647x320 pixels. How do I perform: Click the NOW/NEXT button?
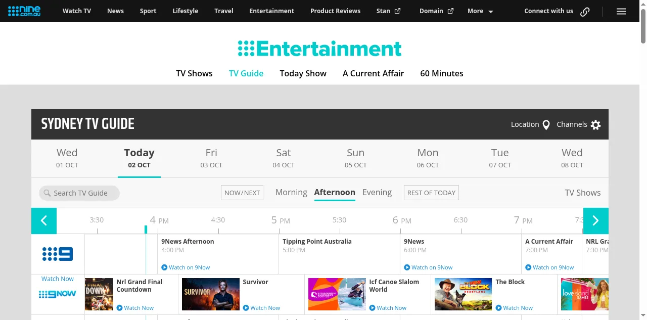[242, 193]
